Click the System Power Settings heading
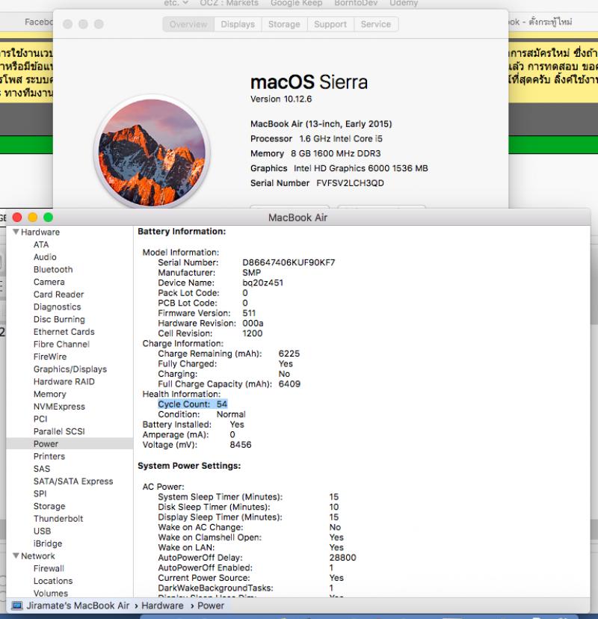Image resolution: width=598 pixels, height=619 pixels. (189, 466)
